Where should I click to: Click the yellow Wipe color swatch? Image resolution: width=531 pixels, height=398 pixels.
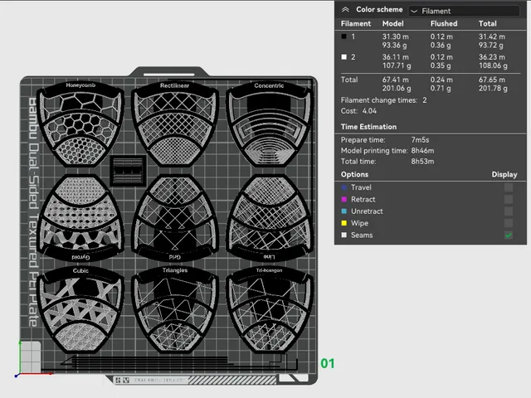click(344, 223)
